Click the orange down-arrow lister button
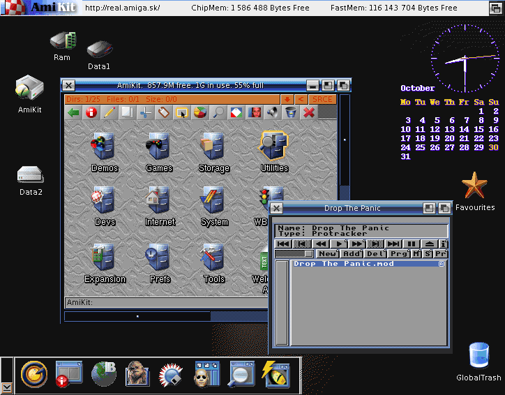The width and height of the screenshot is (505, 395). [287, 99]
